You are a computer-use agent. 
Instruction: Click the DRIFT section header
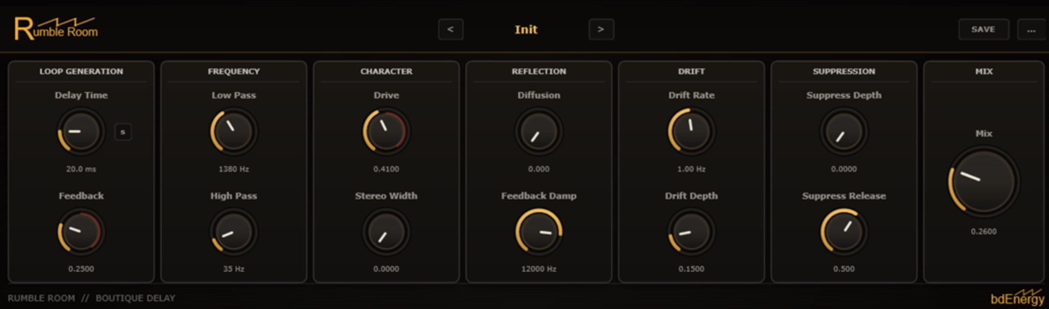[691, 71]
